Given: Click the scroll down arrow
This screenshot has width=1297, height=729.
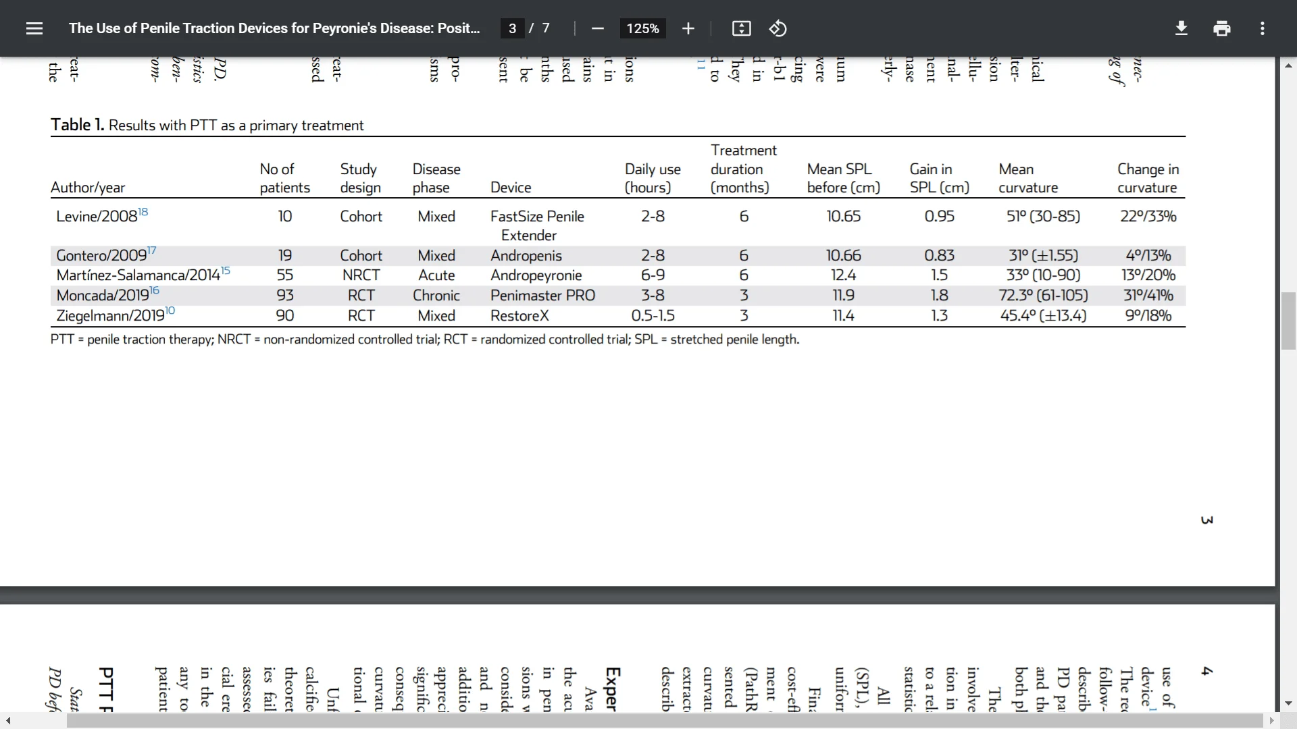Looking at the screenshot, I should (x=1288, y=703).
